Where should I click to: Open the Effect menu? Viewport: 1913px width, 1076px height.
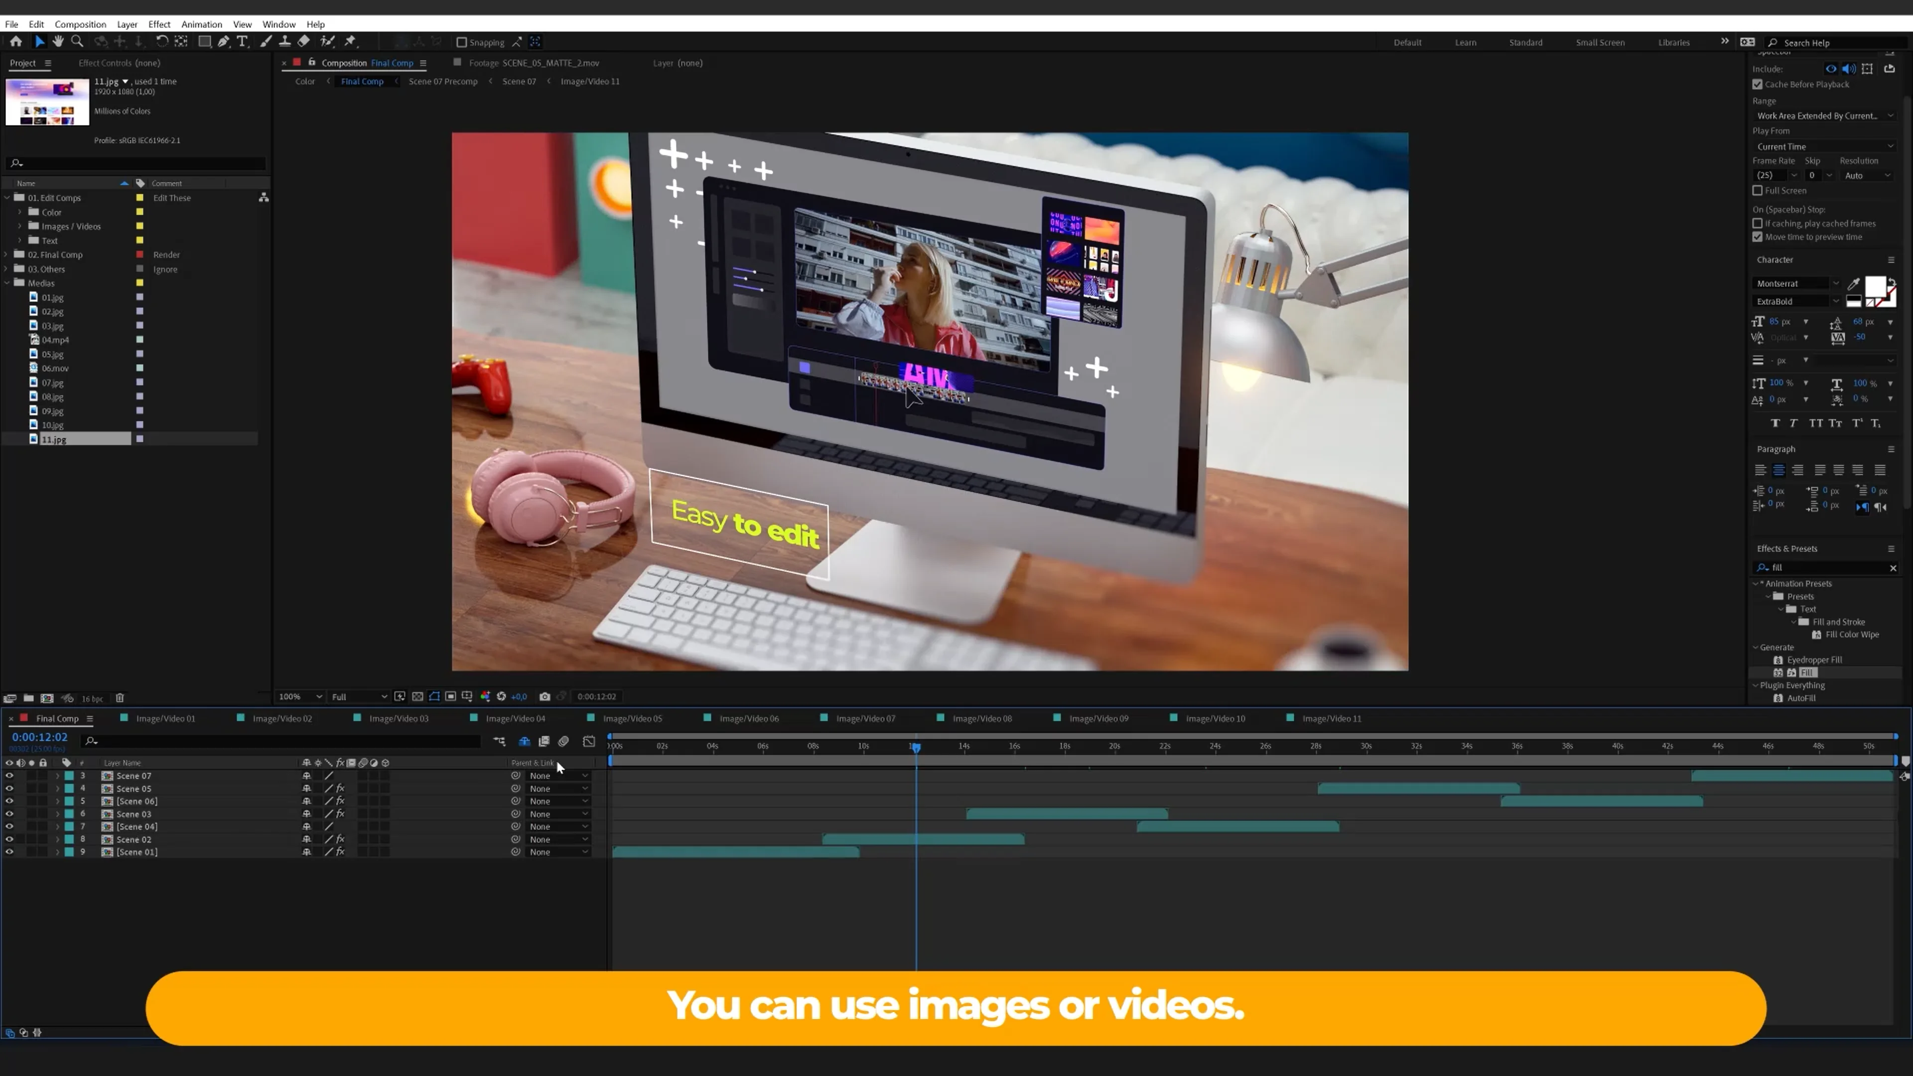tap(159, 24)
